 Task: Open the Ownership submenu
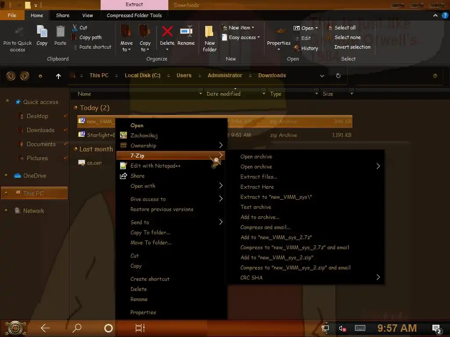[x=171, y=146]
